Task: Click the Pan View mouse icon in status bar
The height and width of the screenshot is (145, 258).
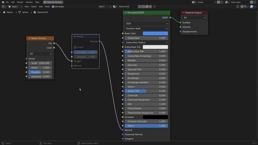Action: coord(41,143)
